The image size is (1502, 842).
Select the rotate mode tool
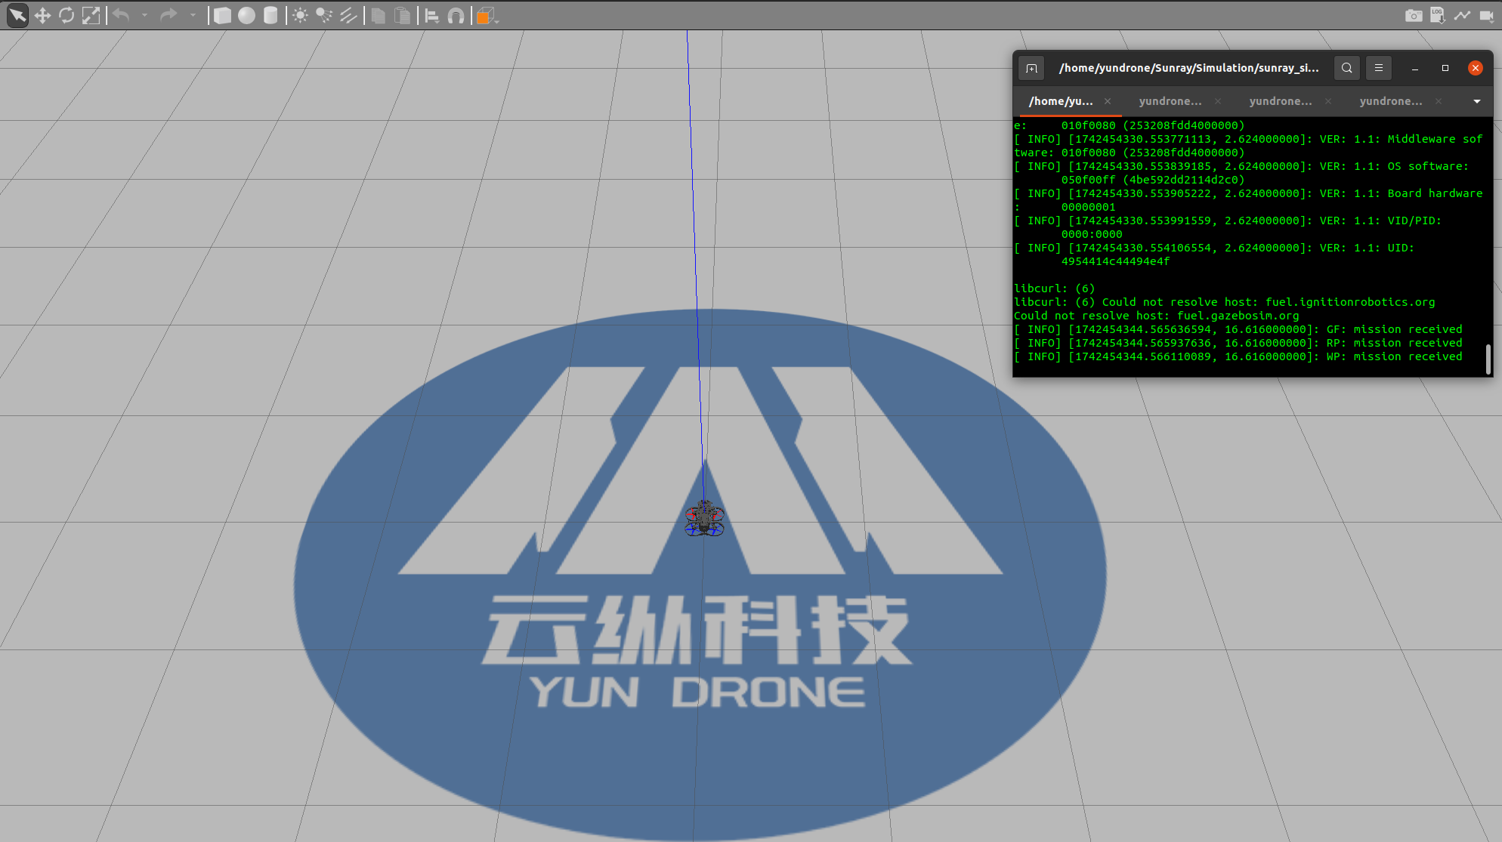66,15
